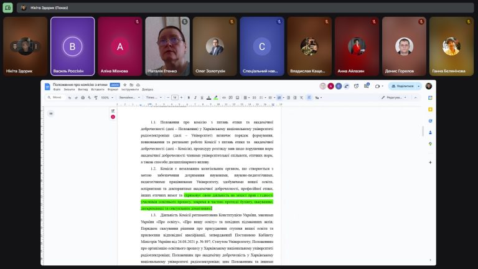Toggle underline formatting

pyautogui.click(x=202, y=97)
